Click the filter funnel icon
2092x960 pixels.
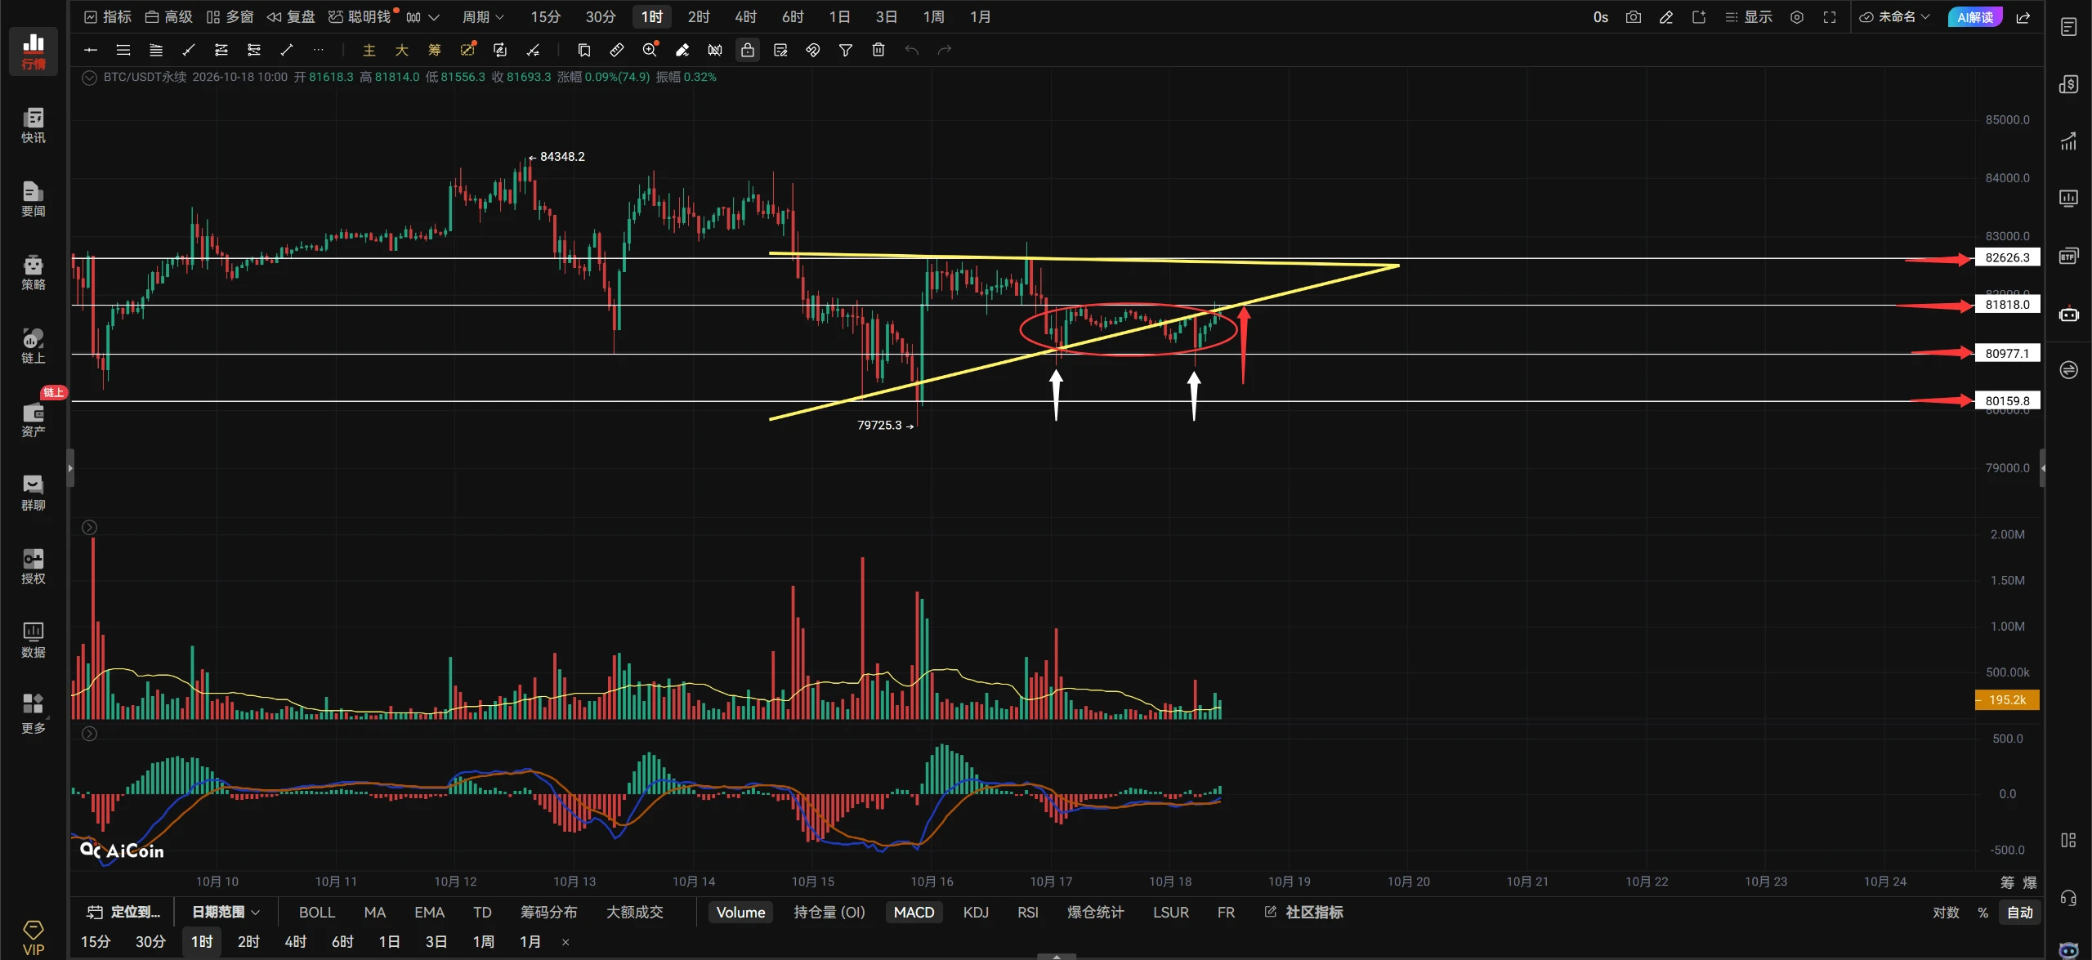point(846,50)
